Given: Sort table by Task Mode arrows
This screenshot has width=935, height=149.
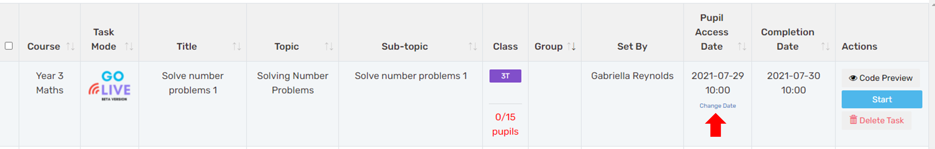Looking at the screenshot, I should point(129,46).
